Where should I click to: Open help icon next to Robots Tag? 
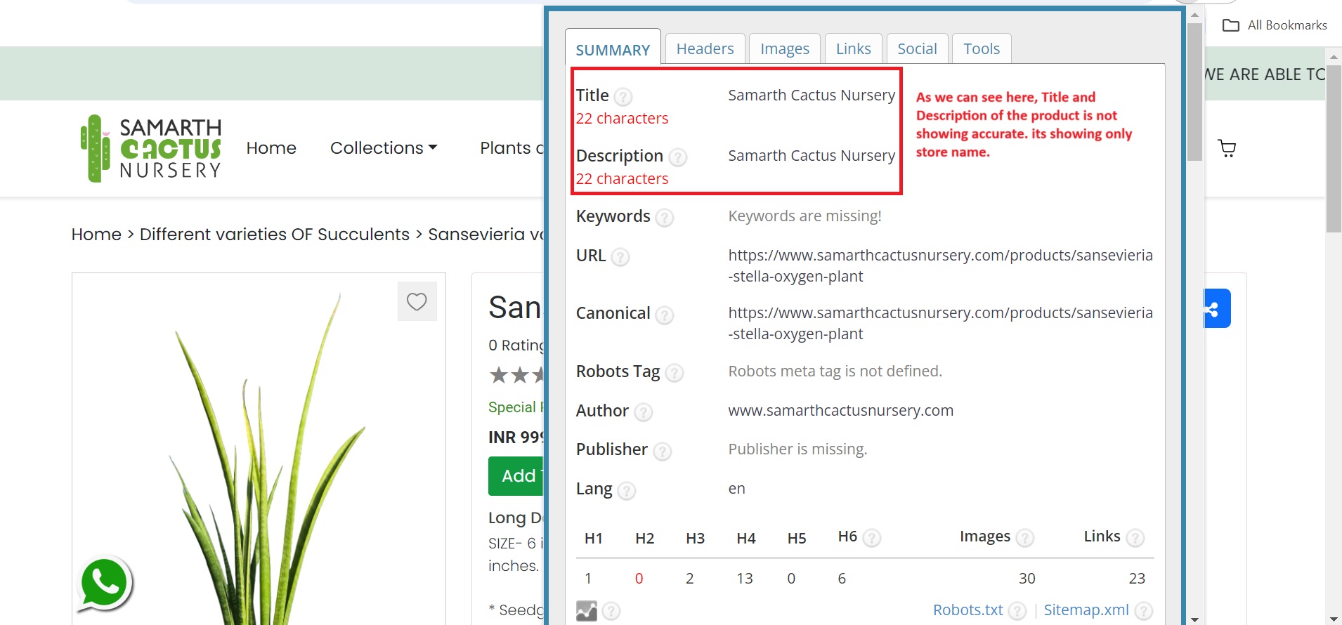[675, 372]
